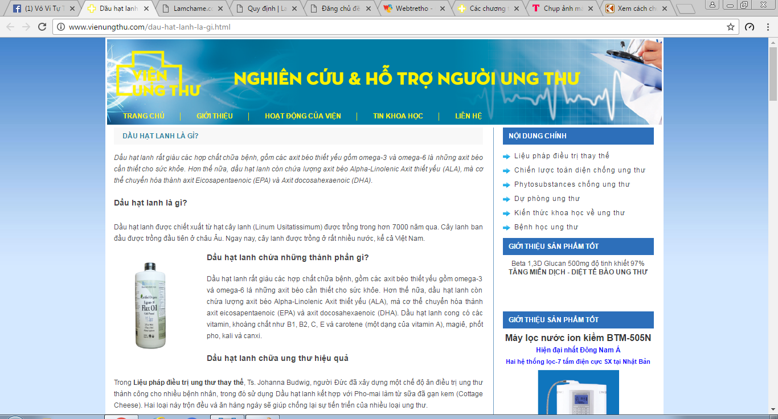Click the Flax Oil bottle image
Image resolution: width=778 pixels, height=419 pixels.
pos(150,306)
